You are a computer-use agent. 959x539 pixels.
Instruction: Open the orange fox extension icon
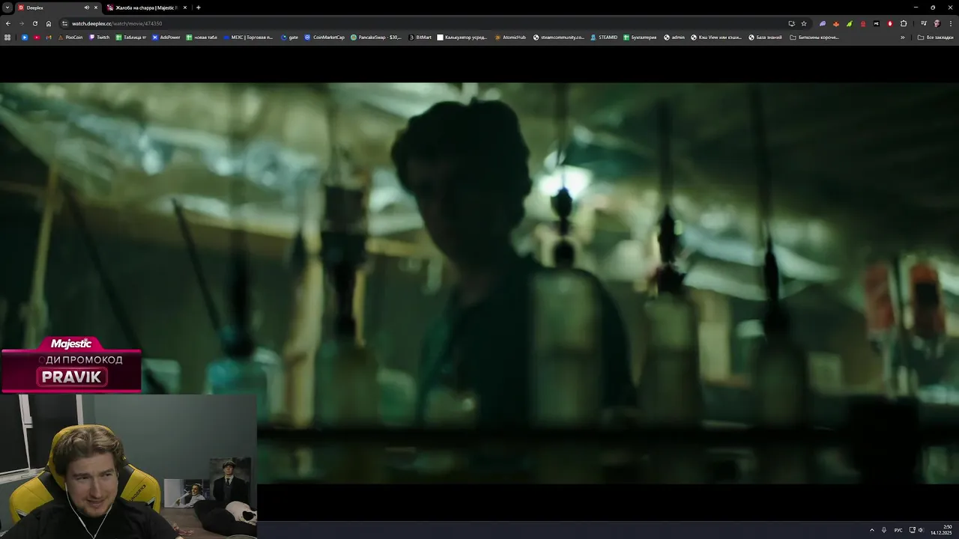pyautogui.click(x=836, y=23)
